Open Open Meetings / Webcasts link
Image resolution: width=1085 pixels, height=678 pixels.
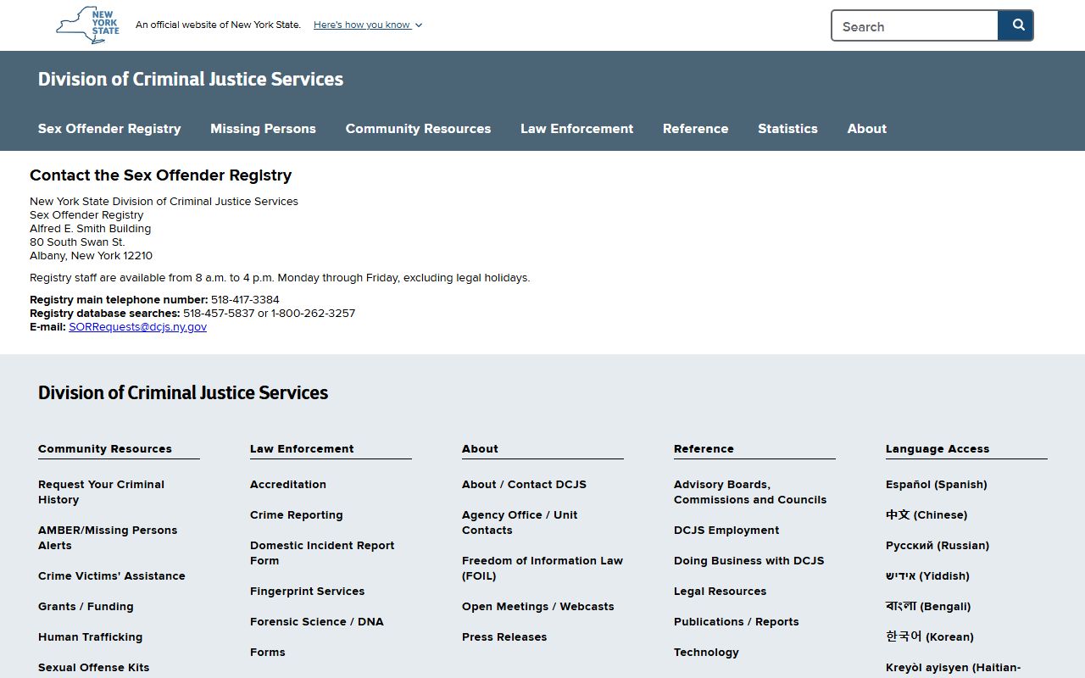537,606
